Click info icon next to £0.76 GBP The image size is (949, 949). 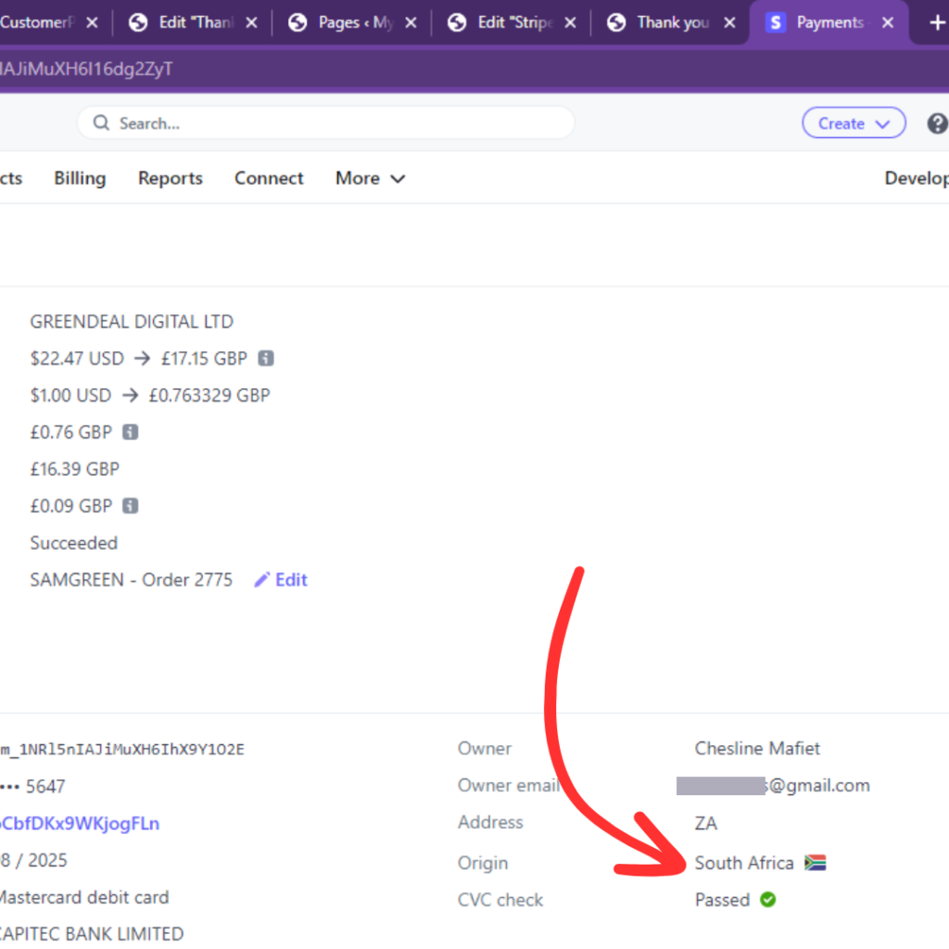(130, 432)
